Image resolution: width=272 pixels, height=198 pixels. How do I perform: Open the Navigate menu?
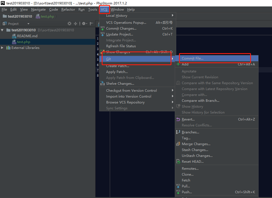(38, 10)
